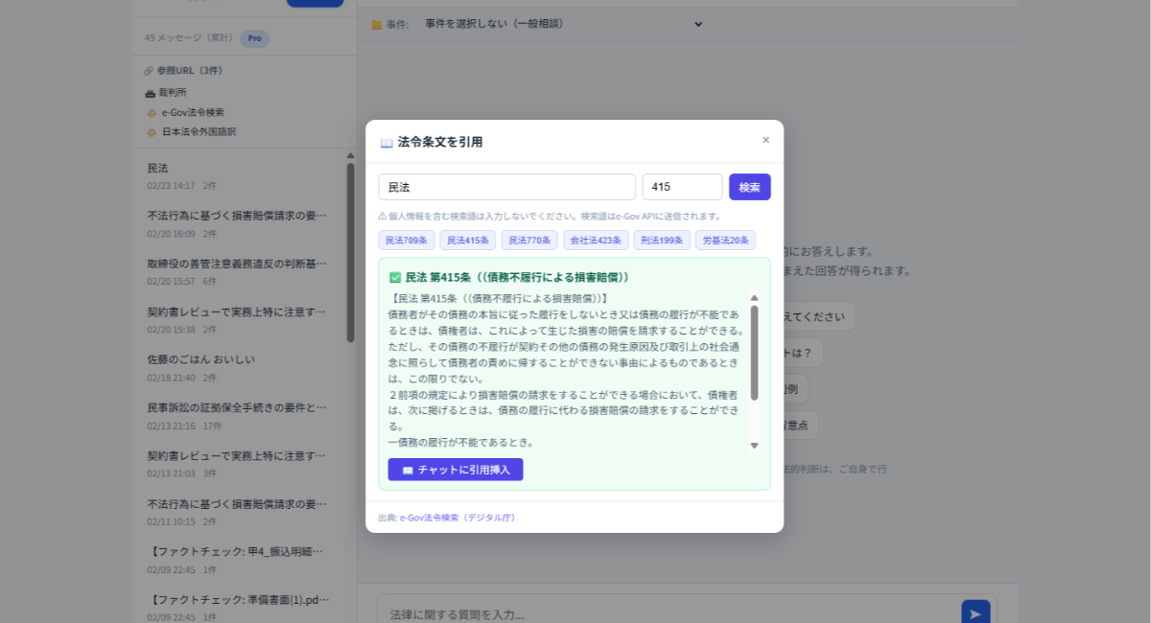Select the 民法709条 quick chip

(408, 241)
